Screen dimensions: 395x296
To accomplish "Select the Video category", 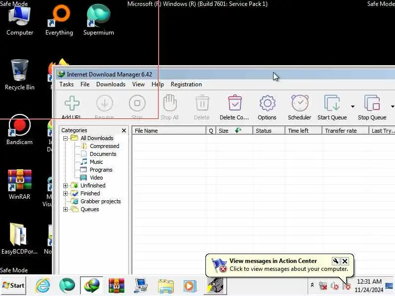I will tap(96, 178).
